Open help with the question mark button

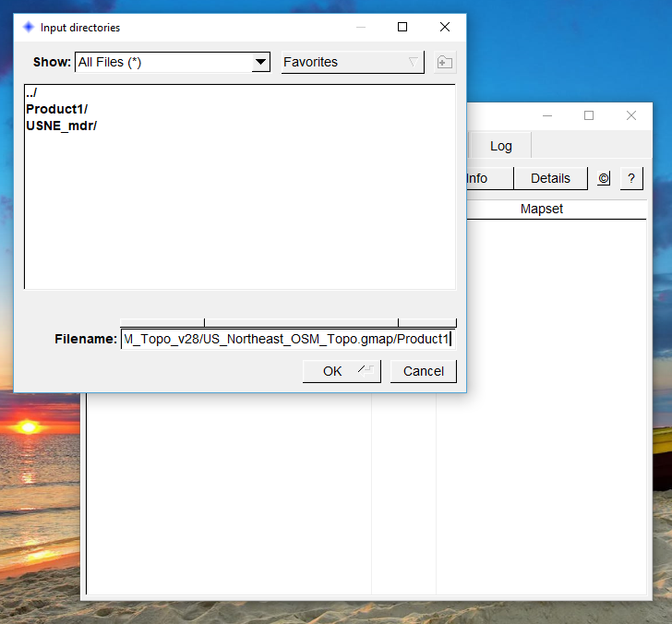[x=631, y=178]
